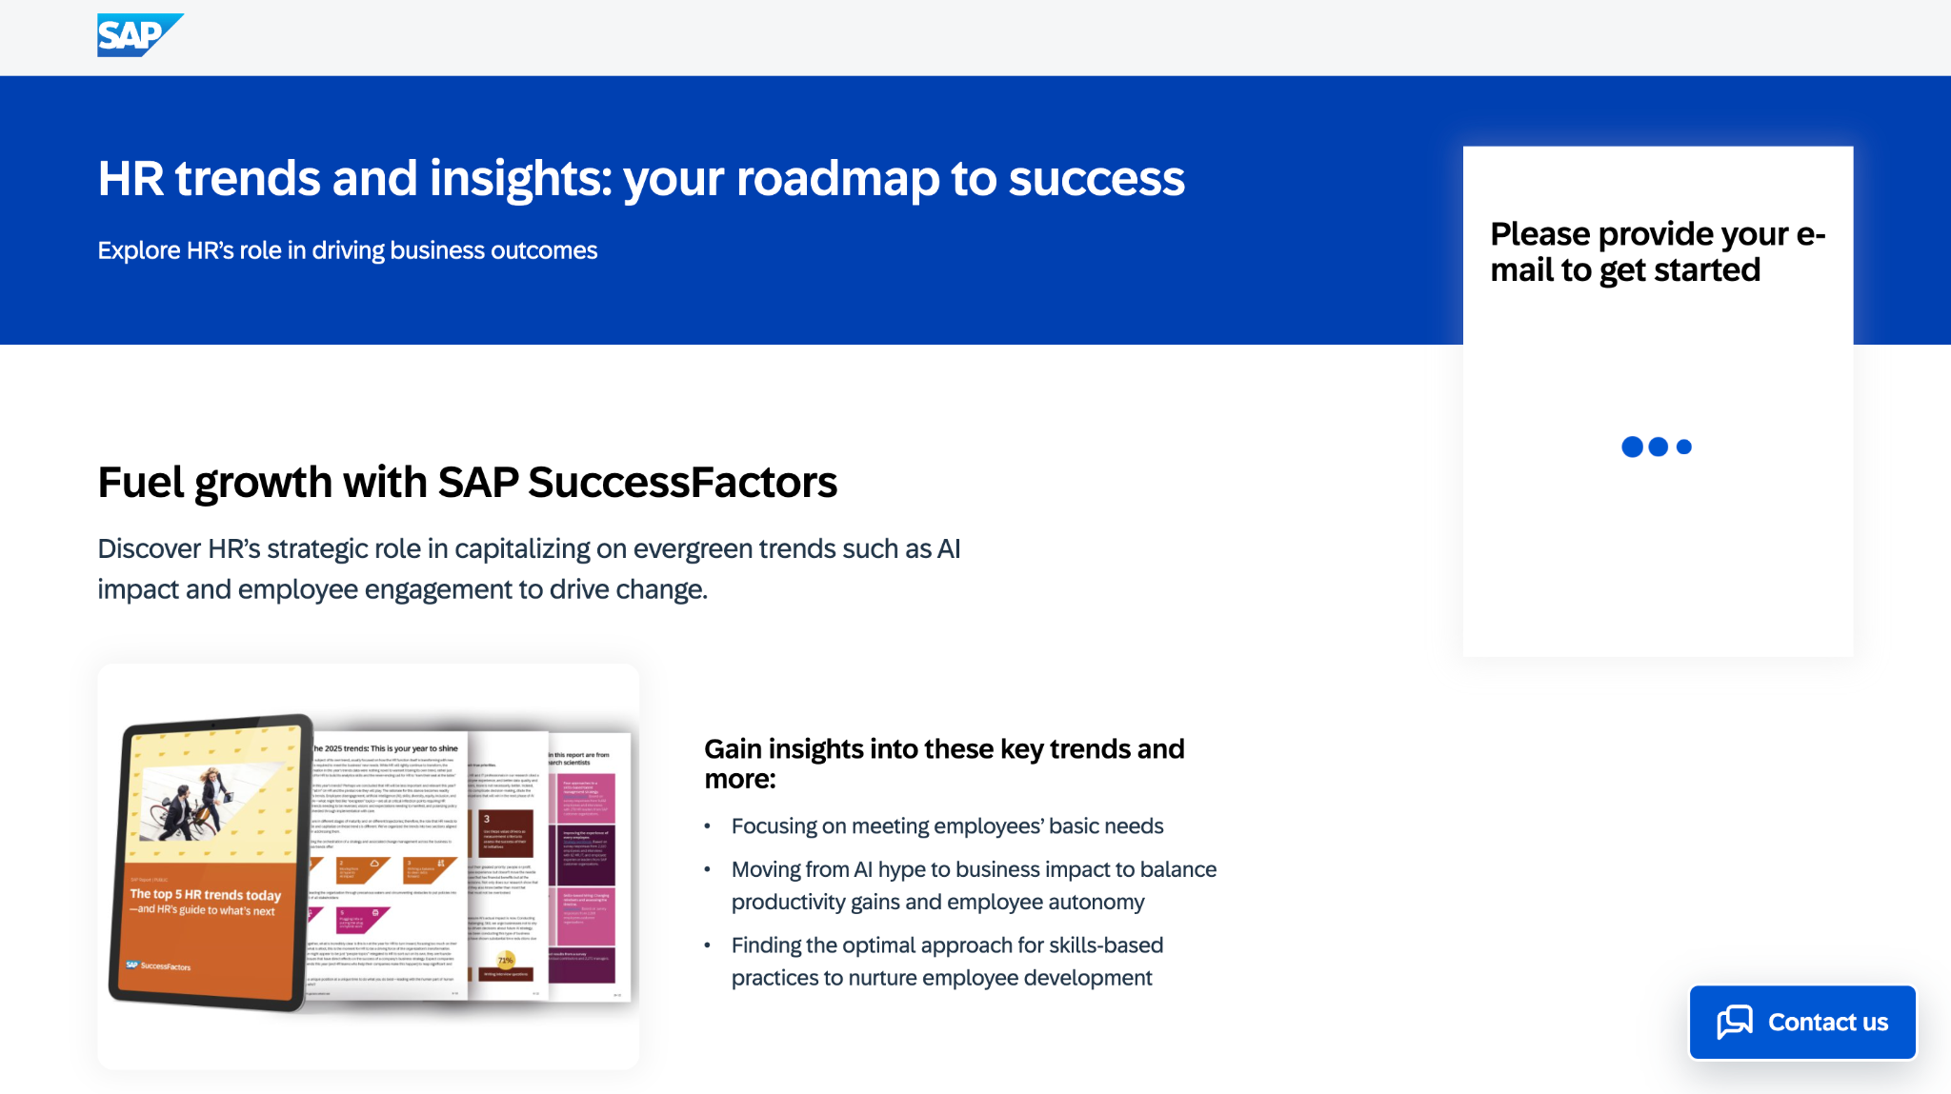Select the 'HR trends and insights' headline
1951x1094 pixels.
click(x=641, y=178)
